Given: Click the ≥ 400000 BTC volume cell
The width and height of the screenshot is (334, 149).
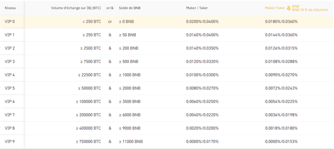Looking at the screenshot, I should click(89, 128).
